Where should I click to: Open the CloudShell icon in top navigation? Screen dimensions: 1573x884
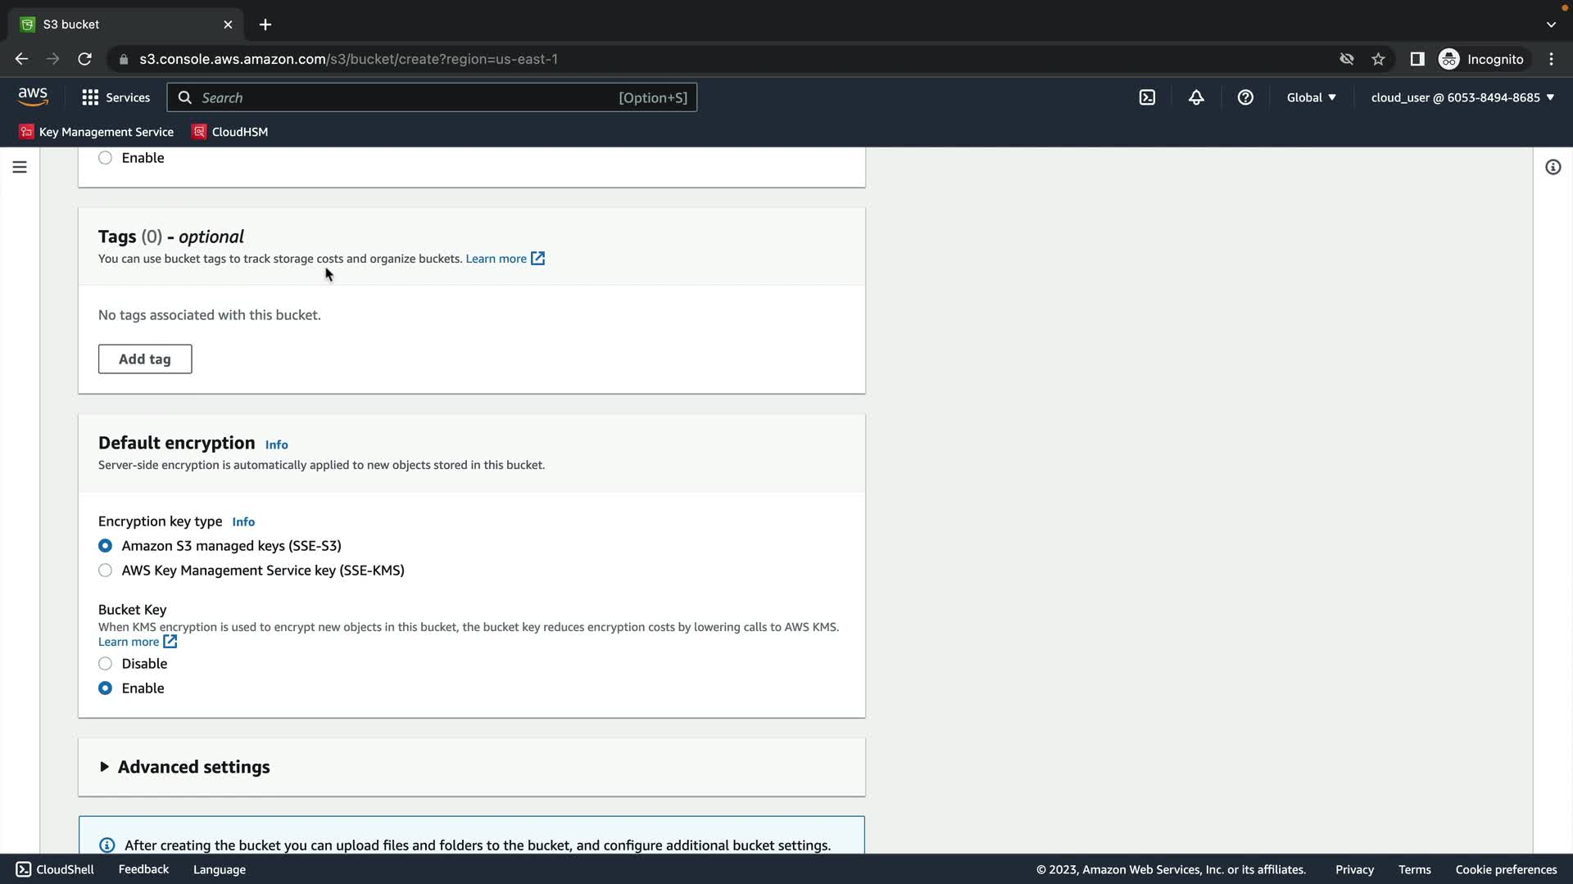1147,97
